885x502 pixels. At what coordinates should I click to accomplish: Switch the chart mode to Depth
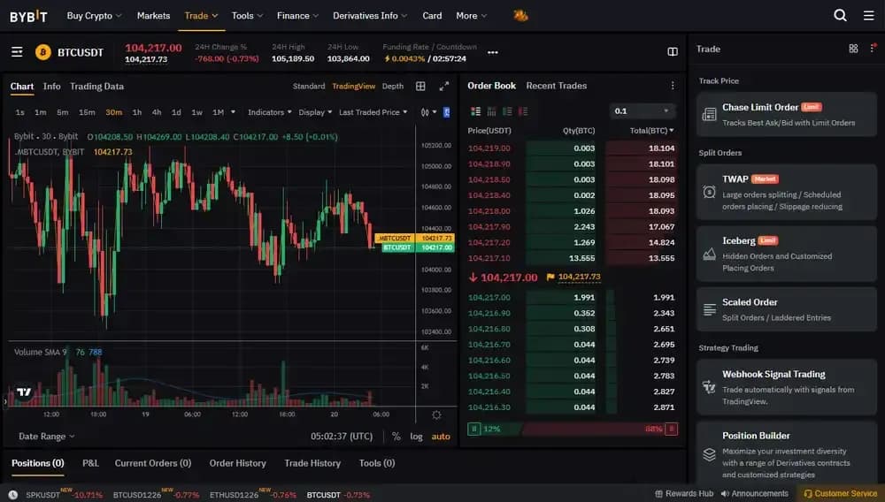(x=393, y=87)
